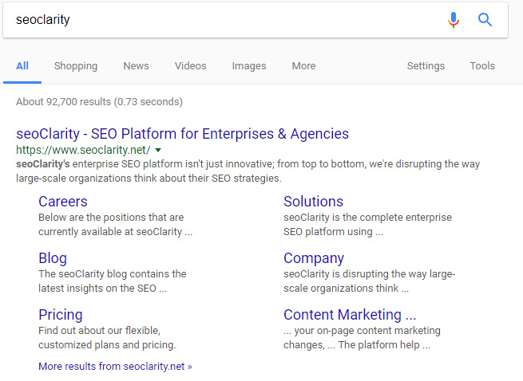Screen dimensions: 523x381
Task: Select the All tab
Action: [x=22, y=66]
